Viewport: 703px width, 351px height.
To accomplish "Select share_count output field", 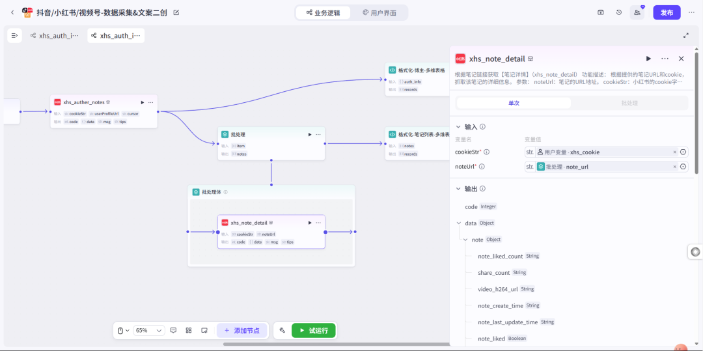I will click(503, 273).
